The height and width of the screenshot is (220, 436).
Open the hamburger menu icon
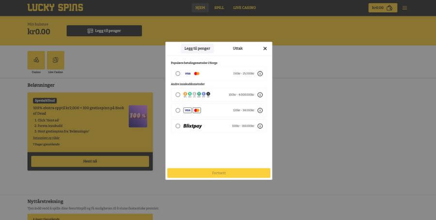tap(405, 8)
